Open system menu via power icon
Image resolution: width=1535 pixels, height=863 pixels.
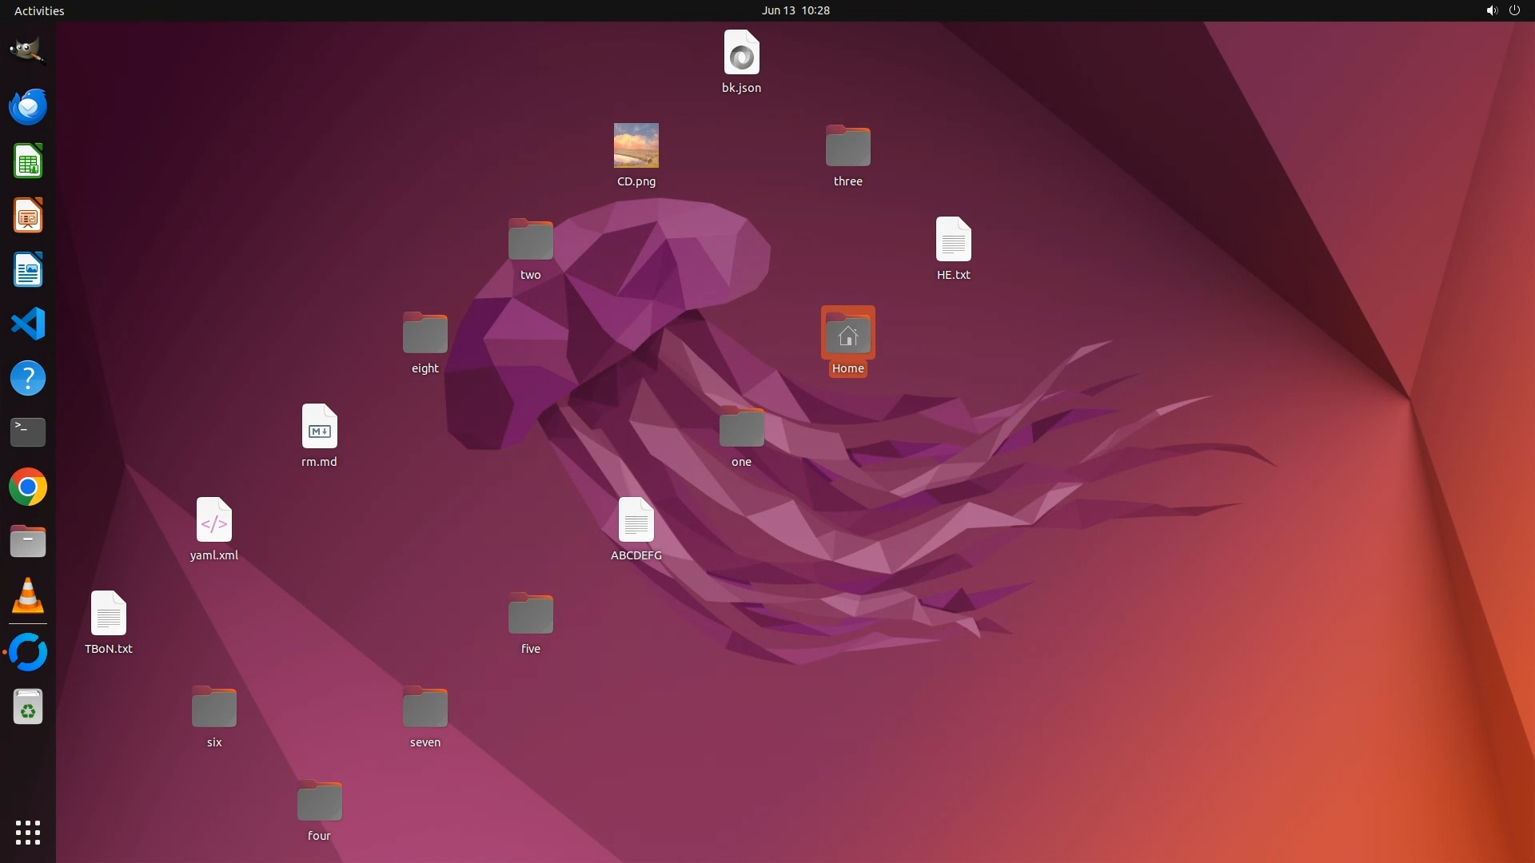(1514, 10)
